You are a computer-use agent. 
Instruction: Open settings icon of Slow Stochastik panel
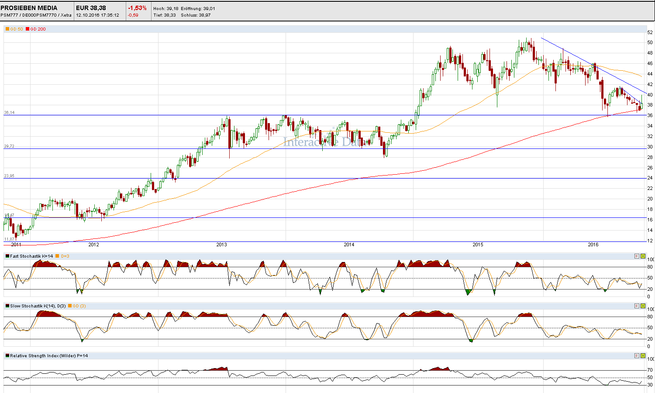pyautogui.click(x=637, y=306)
